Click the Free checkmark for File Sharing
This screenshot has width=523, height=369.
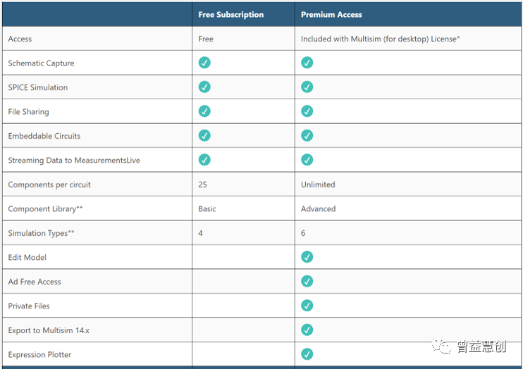pyautogui.click(x=204, y=111)
